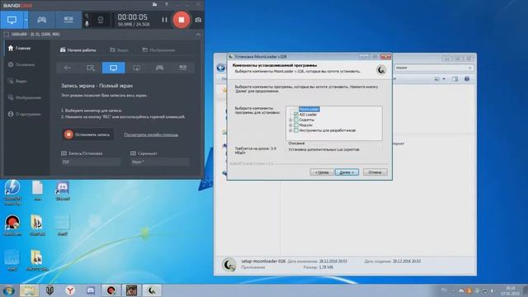The width and height of the screenshot is (528, 297).
Task: Open О программе in Bandicam sidebar
Action: pyautogui.click(x=24, y=114)
